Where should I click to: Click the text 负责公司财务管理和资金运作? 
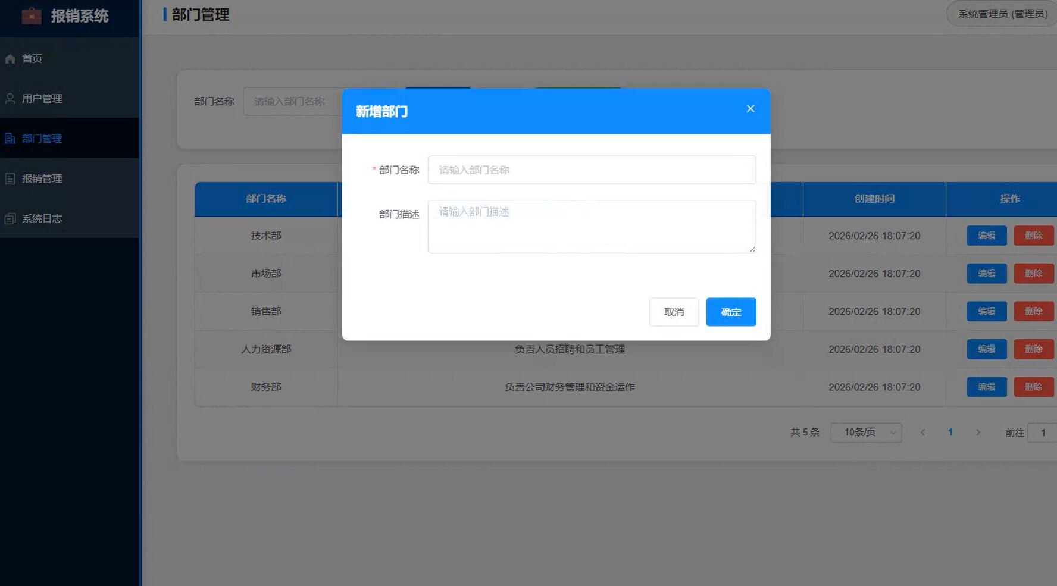pyautogui.click(x=570, y=387)
